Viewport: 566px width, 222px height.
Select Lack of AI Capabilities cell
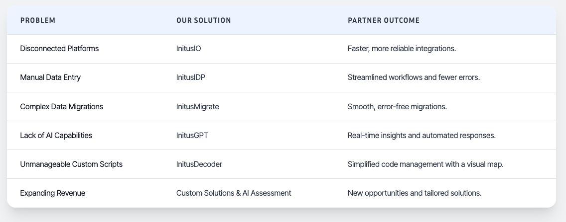point(56,135)
